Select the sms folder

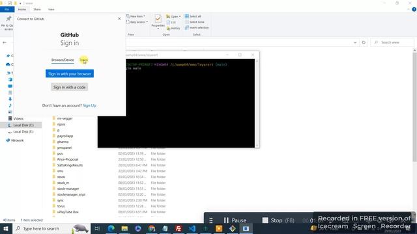tap(60, 171)
